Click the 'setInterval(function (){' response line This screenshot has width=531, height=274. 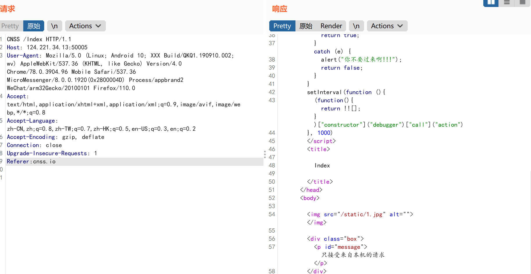click(346, 92)
